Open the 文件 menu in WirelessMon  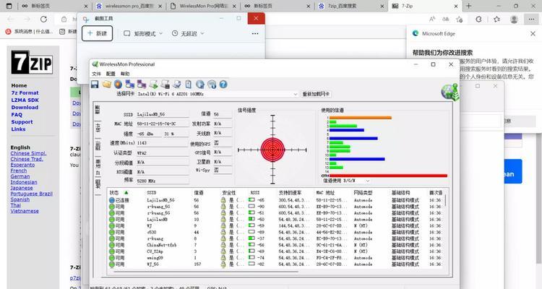pos(96,74)
